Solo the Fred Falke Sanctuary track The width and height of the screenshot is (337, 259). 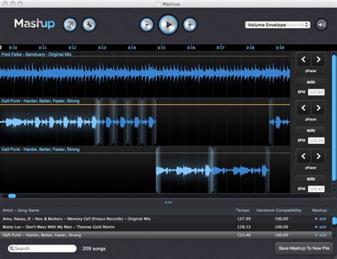[x=311, y=82]
